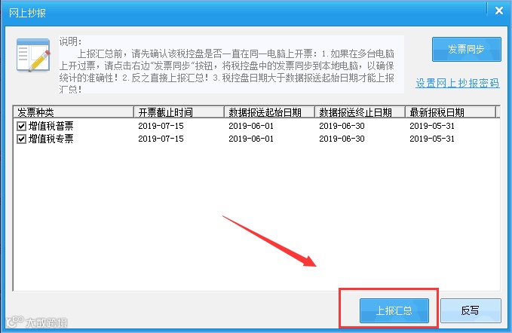Click the 数据报送终止日期 column header
The height and width of the screenshot is (333, 512).
click(360, 112)
